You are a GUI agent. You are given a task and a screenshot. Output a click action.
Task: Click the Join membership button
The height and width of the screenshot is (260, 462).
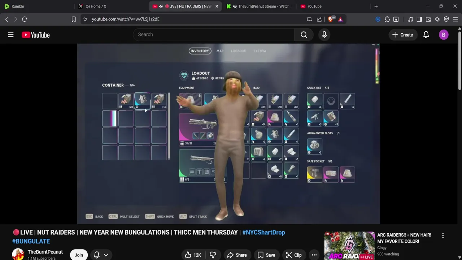tap(79, 255)
